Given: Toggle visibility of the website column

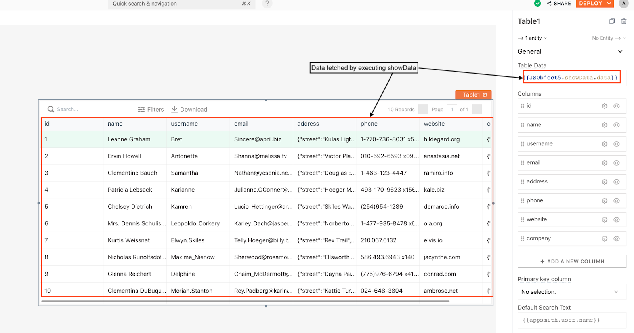Looking at the screenshot, I should pyautogui.click(x=617, y=220).
